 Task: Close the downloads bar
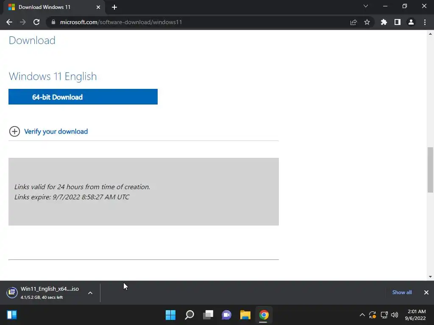tap(426, 292)
